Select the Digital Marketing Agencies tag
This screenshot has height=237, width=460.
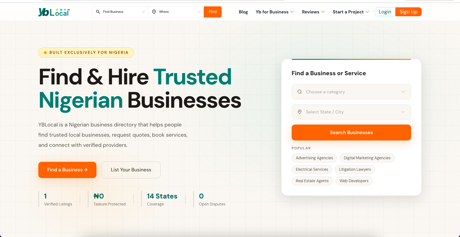coord(367,158)
